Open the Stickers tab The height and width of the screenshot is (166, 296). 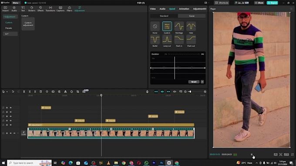coord(32,9)
